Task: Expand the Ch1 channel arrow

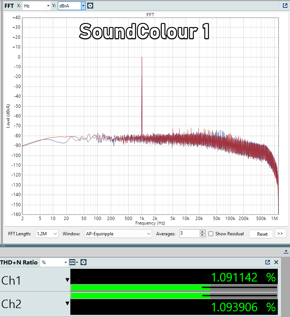Action: pyautogui.click(x=67, y=280)
